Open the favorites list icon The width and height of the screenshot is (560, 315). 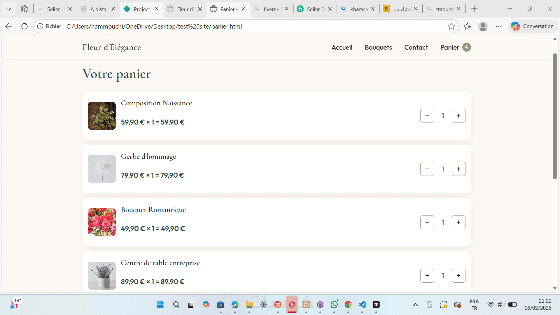[x=467, y=26]
